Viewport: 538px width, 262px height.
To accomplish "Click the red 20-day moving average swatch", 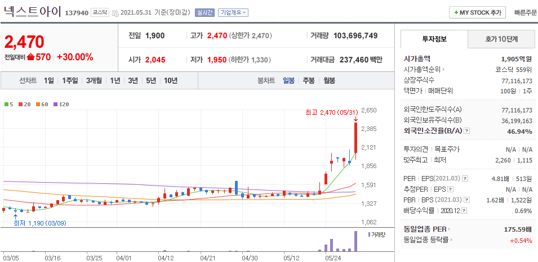I will click(20, 104).
